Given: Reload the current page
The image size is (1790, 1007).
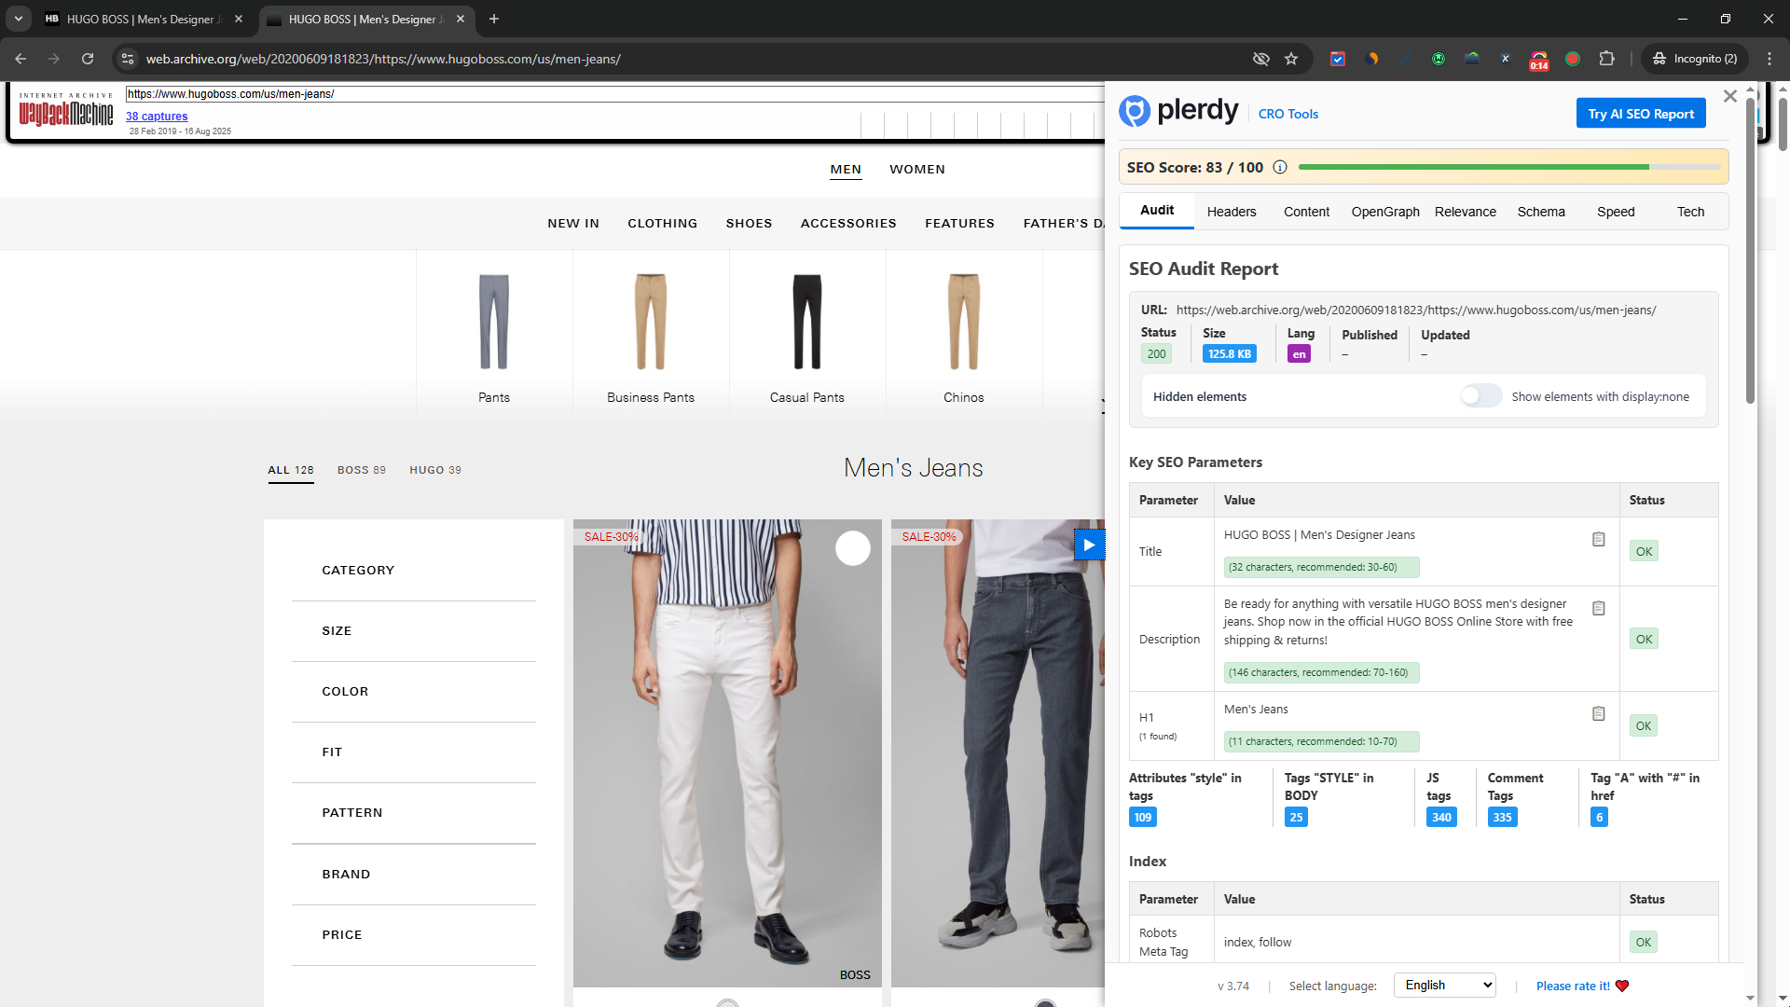Looking at the screenshot, I should [88, 59].
